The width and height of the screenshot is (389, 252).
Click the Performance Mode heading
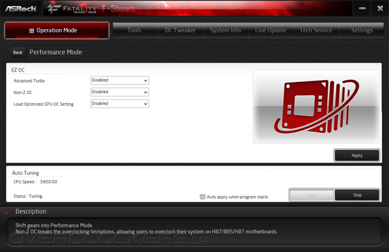pyautogui.click(x=55, y=52)
